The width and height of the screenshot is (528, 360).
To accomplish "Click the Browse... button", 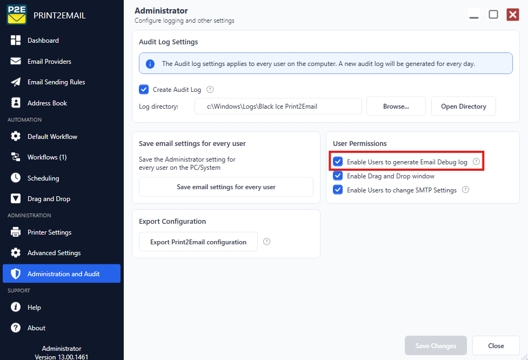I will coord(396,106).
